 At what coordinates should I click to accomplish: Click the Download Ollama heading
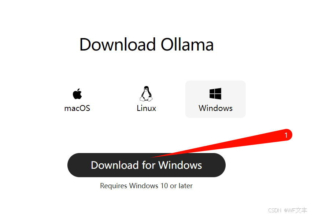click(147, 45)
